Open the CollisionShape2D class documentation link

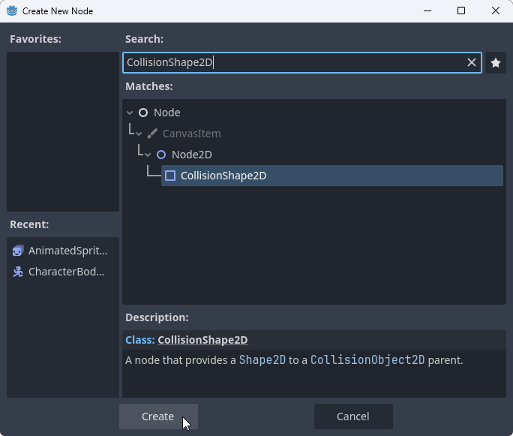[202, 340]
